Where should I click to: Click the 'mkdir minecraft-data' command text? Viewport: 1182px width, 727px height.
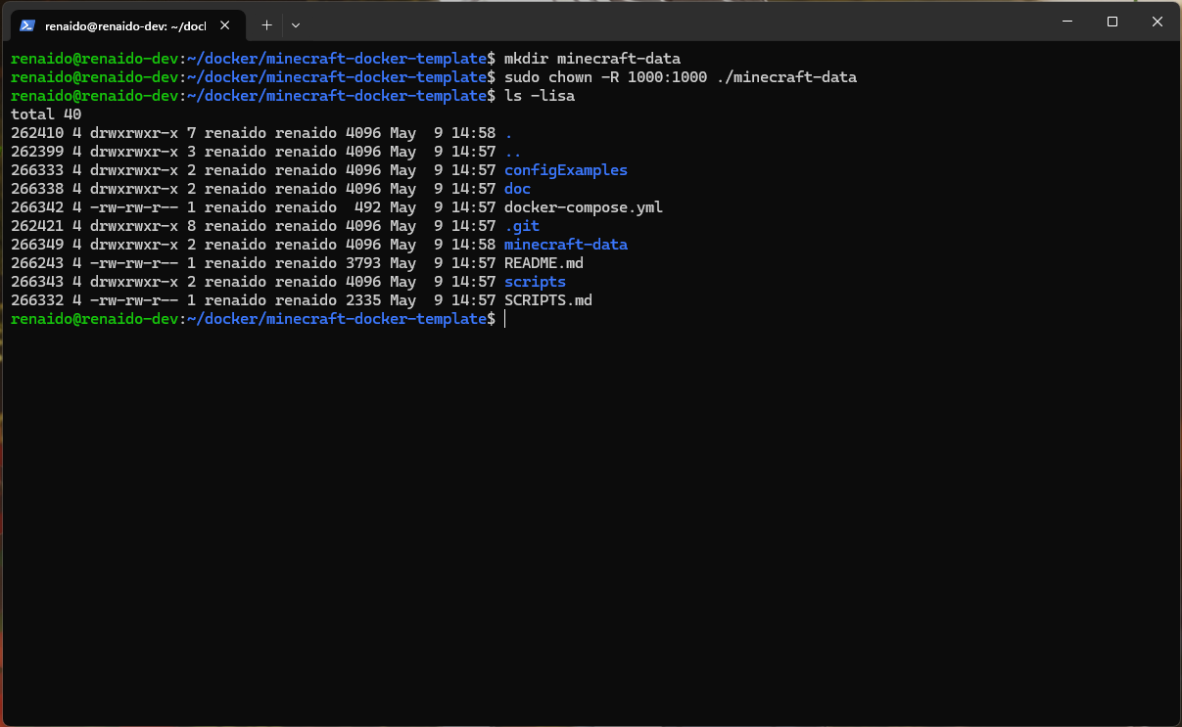(x=591, y=59)
